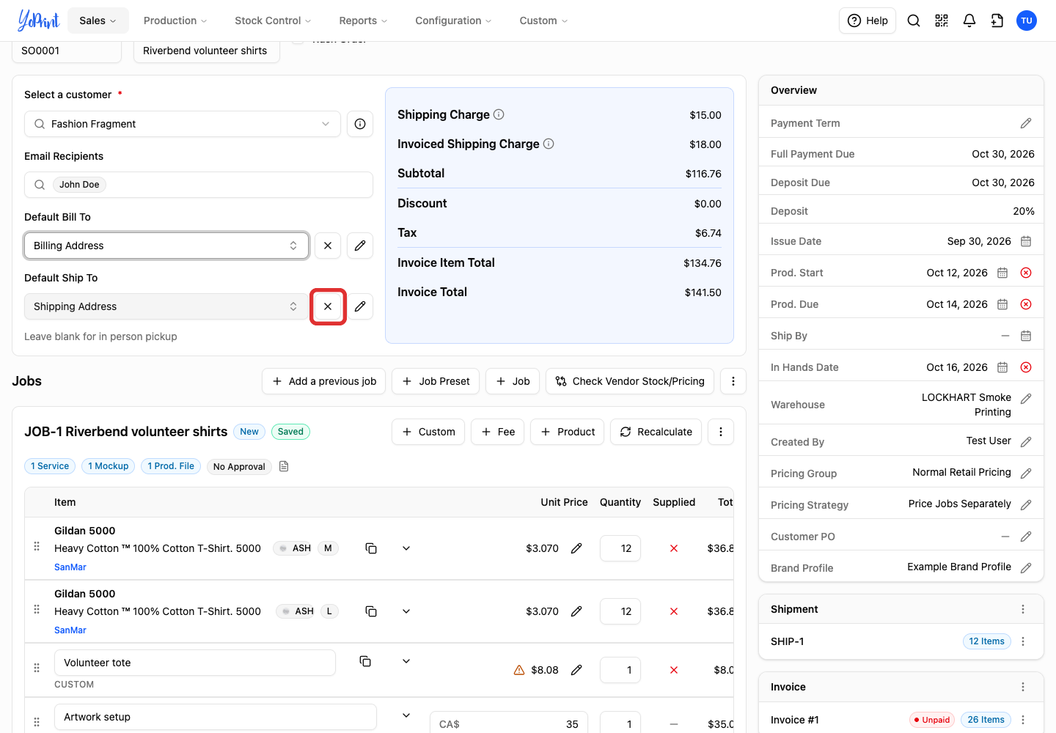Open the Select a customer dropdown
The height and width of the screenshot is (733, 1056).
183,124
